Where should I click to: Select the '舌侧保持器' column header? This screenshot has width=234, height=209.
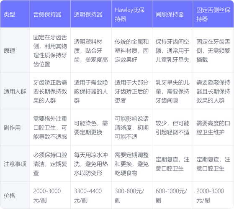[x=50, y=14]
